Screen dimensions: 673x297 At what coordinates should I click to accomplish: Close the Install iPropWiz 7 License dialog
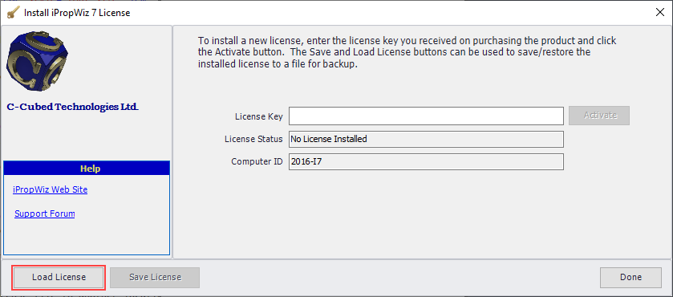pyautogui.click(x=660, y=13)
